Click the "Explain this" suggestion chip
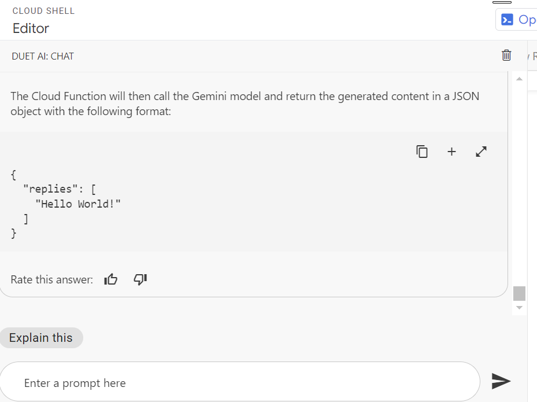 click(x=41, y=338)
